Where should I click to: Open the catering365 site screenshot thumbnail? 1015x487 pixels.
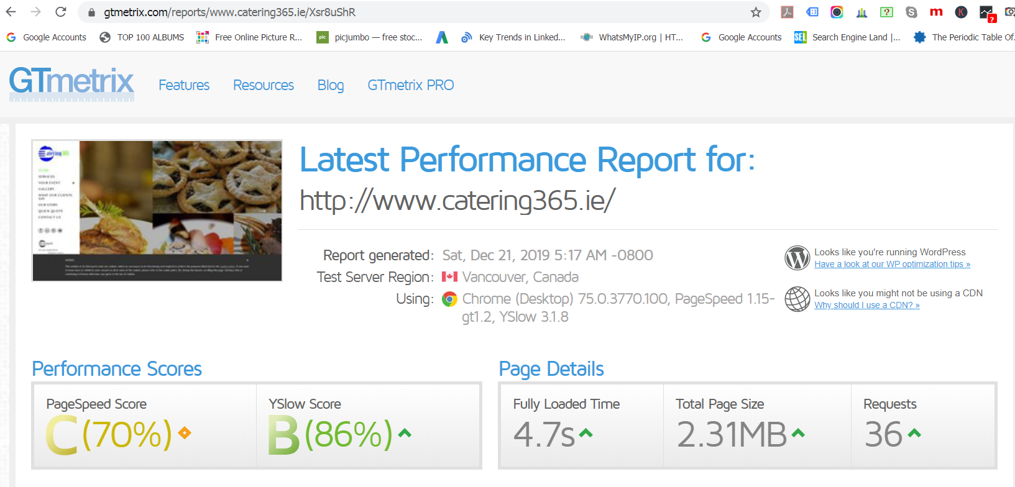[x=157, y=211]
